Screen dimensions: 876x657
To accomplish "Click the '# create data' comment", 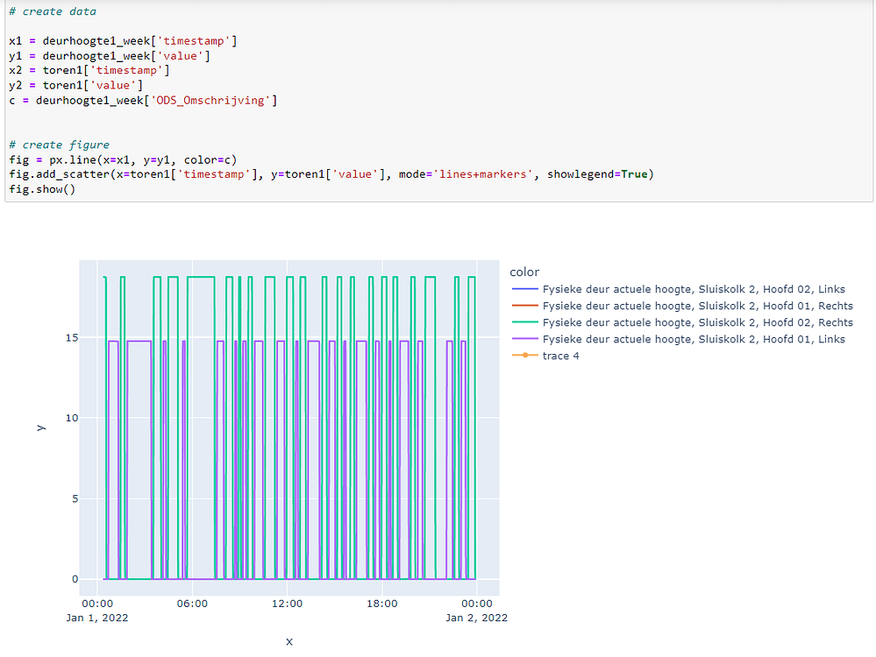I will (53, 11).
